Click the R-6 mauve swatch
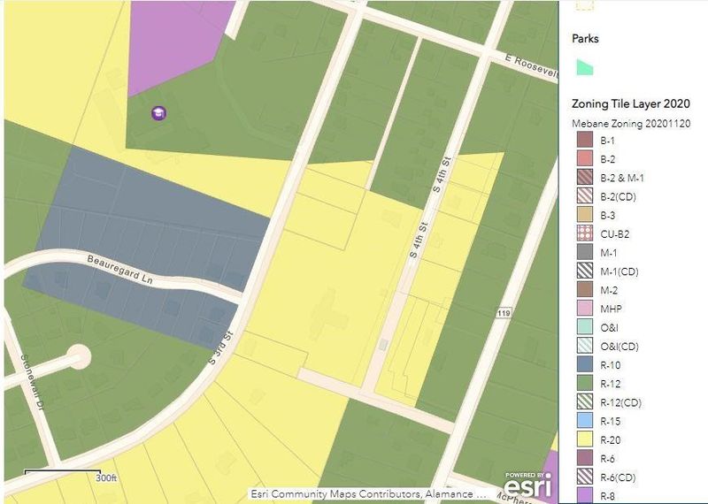Screen dimensions: 708x504 [585, 458]
